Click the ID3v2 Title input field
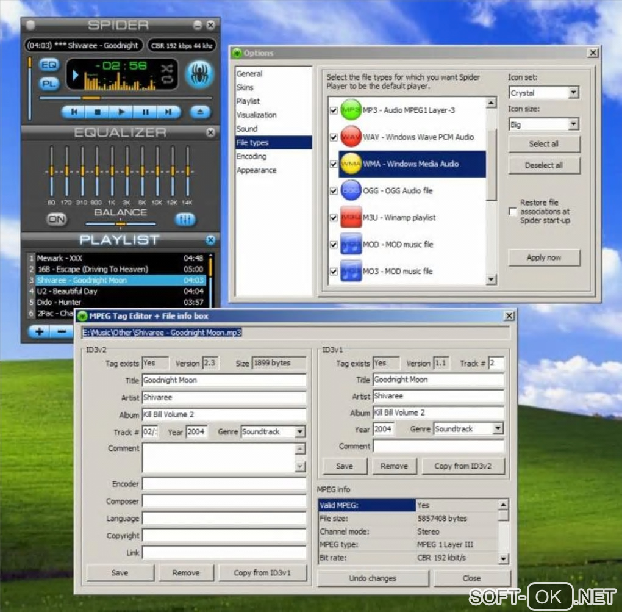Screen dimensions: 622x612 coord(224,380)
